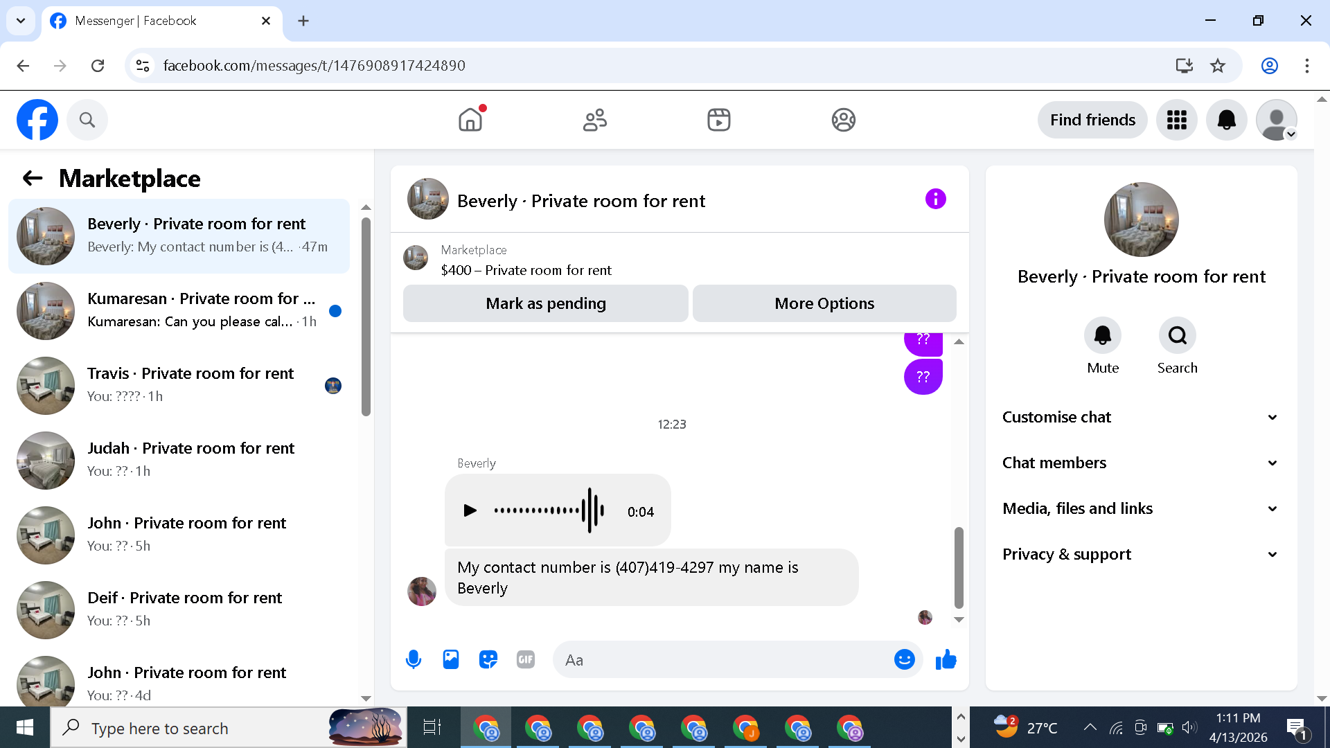Expand Chat members section

coord(1140,463)
